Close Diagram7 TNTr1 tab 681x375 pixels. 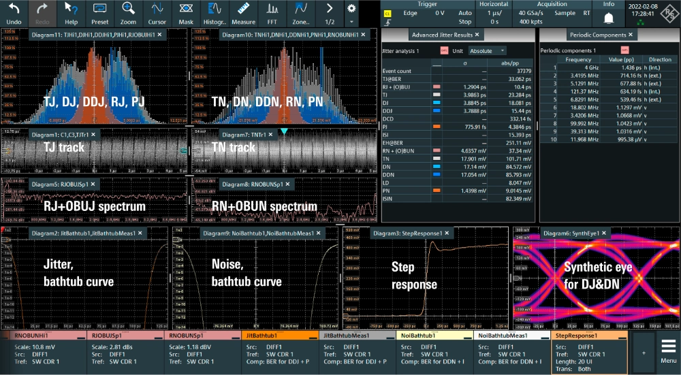(x=270, y=135)
